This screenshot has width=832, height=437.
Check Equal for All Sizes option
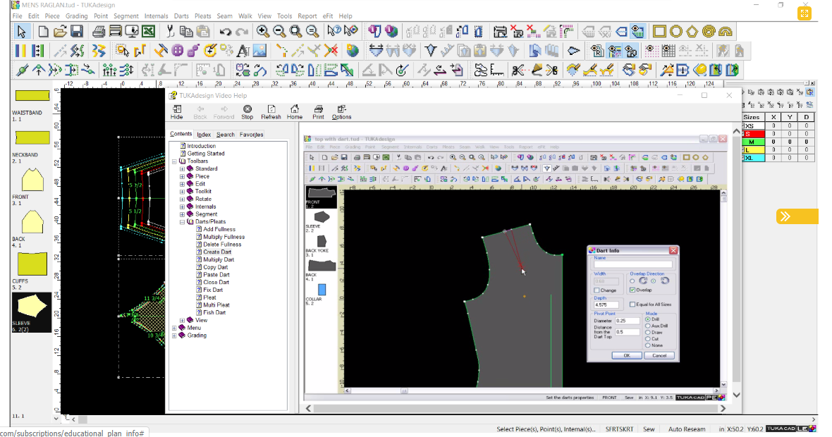coord(632,304)
